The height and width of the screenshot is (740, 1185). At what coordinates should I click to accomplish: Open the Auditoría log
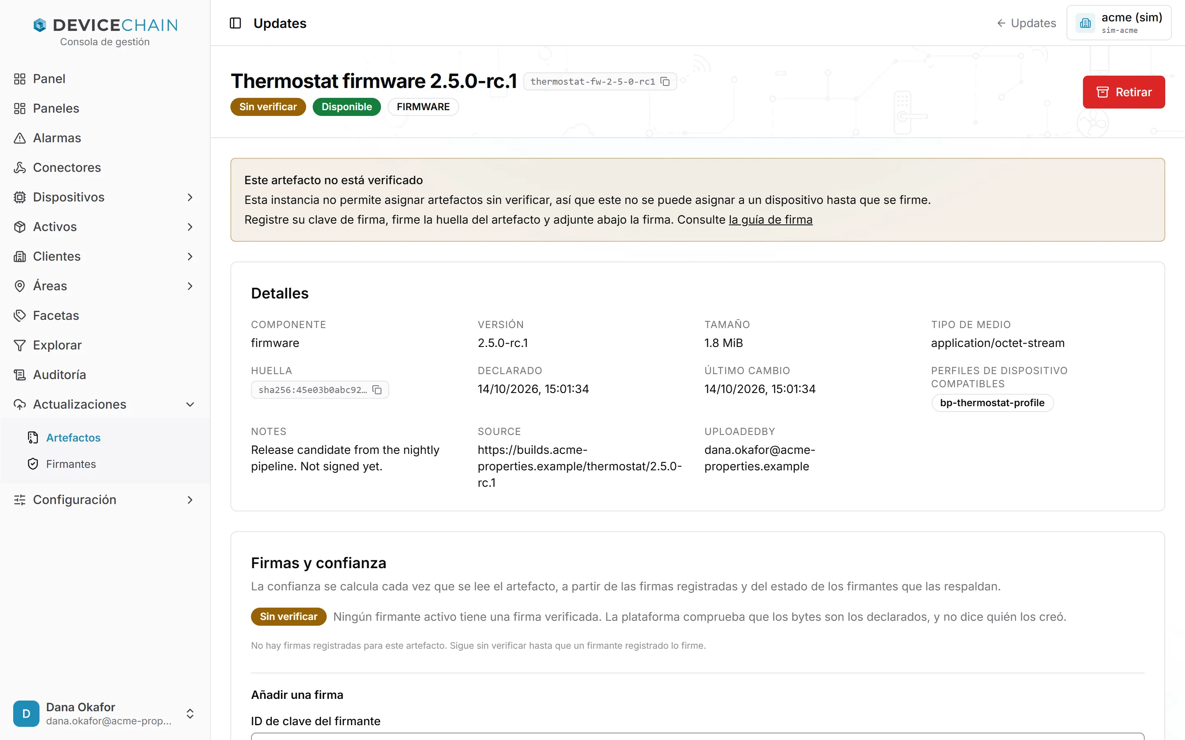point(105,375)
